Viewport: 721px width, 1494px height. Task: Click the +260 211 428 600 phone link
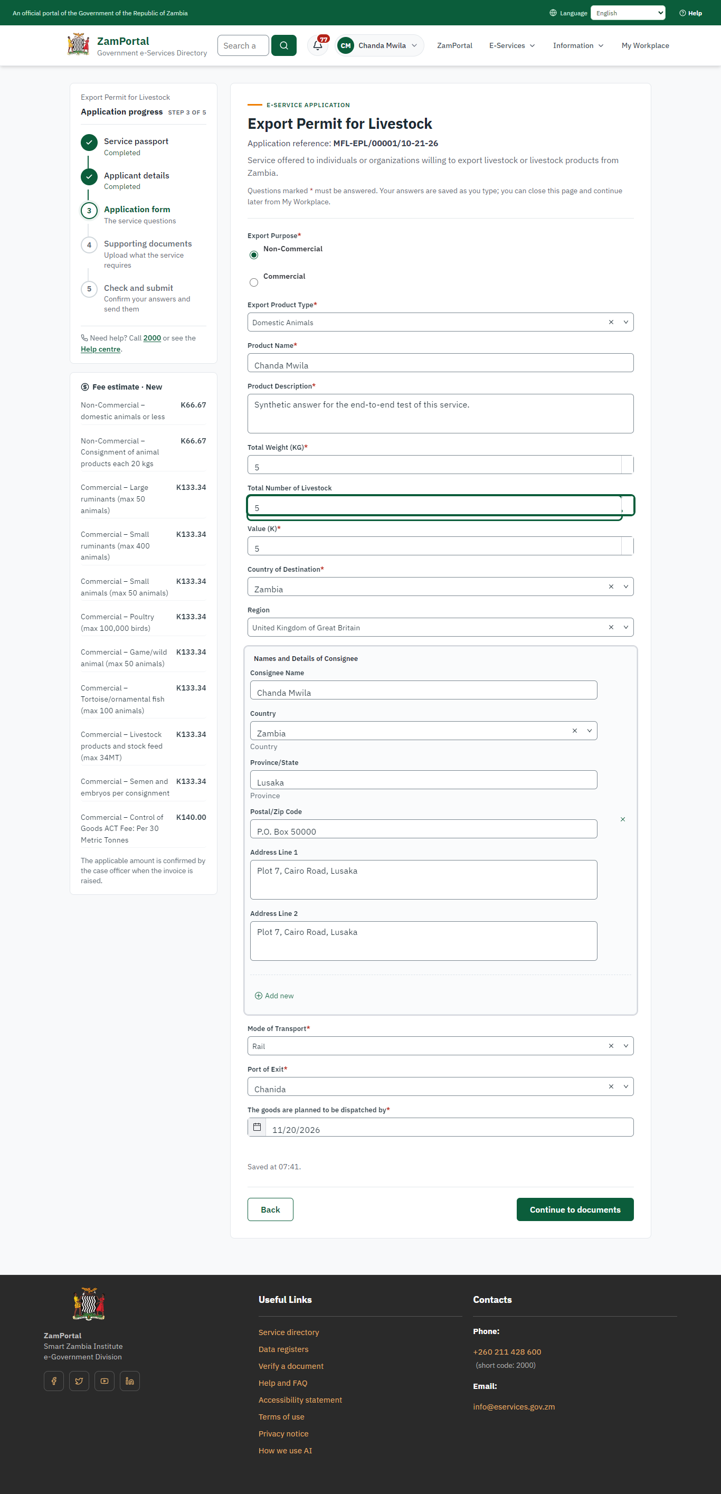click(x=506, y=1351)
